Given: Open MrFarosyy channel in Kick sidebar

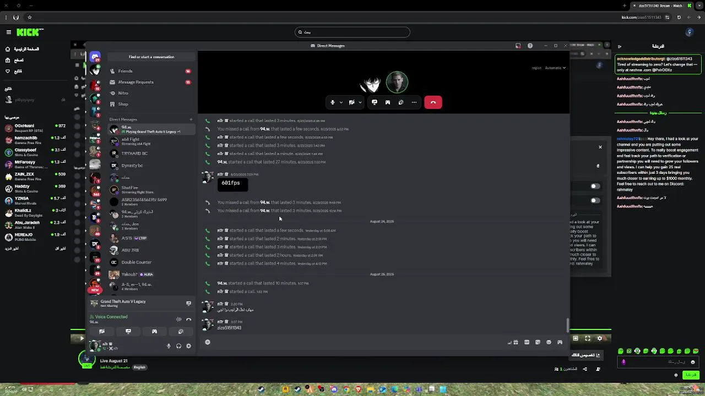Looking at the screenshot, I should (35, 164).
